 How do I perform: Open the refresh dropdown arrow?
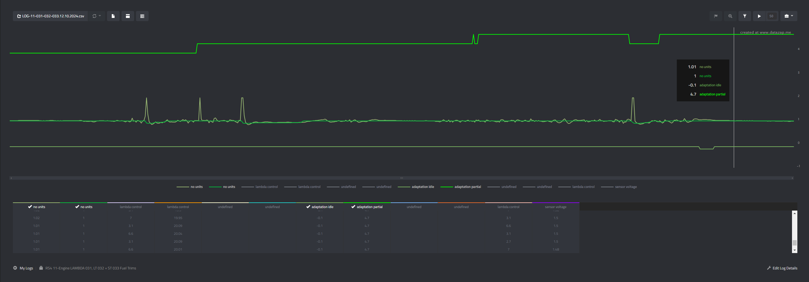[99, 16]
